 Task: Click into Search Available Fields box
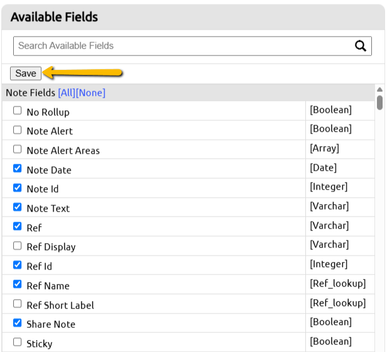(192, 46)
